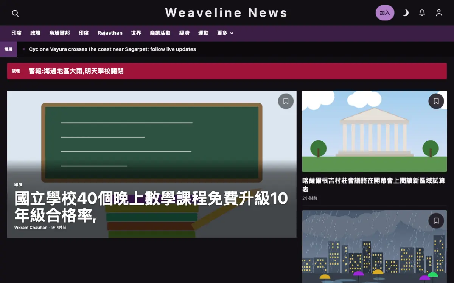Image resolution: width=454 pixels, height=283 pixels.
Task: Open the Rajasthan section
Action: 110,33
